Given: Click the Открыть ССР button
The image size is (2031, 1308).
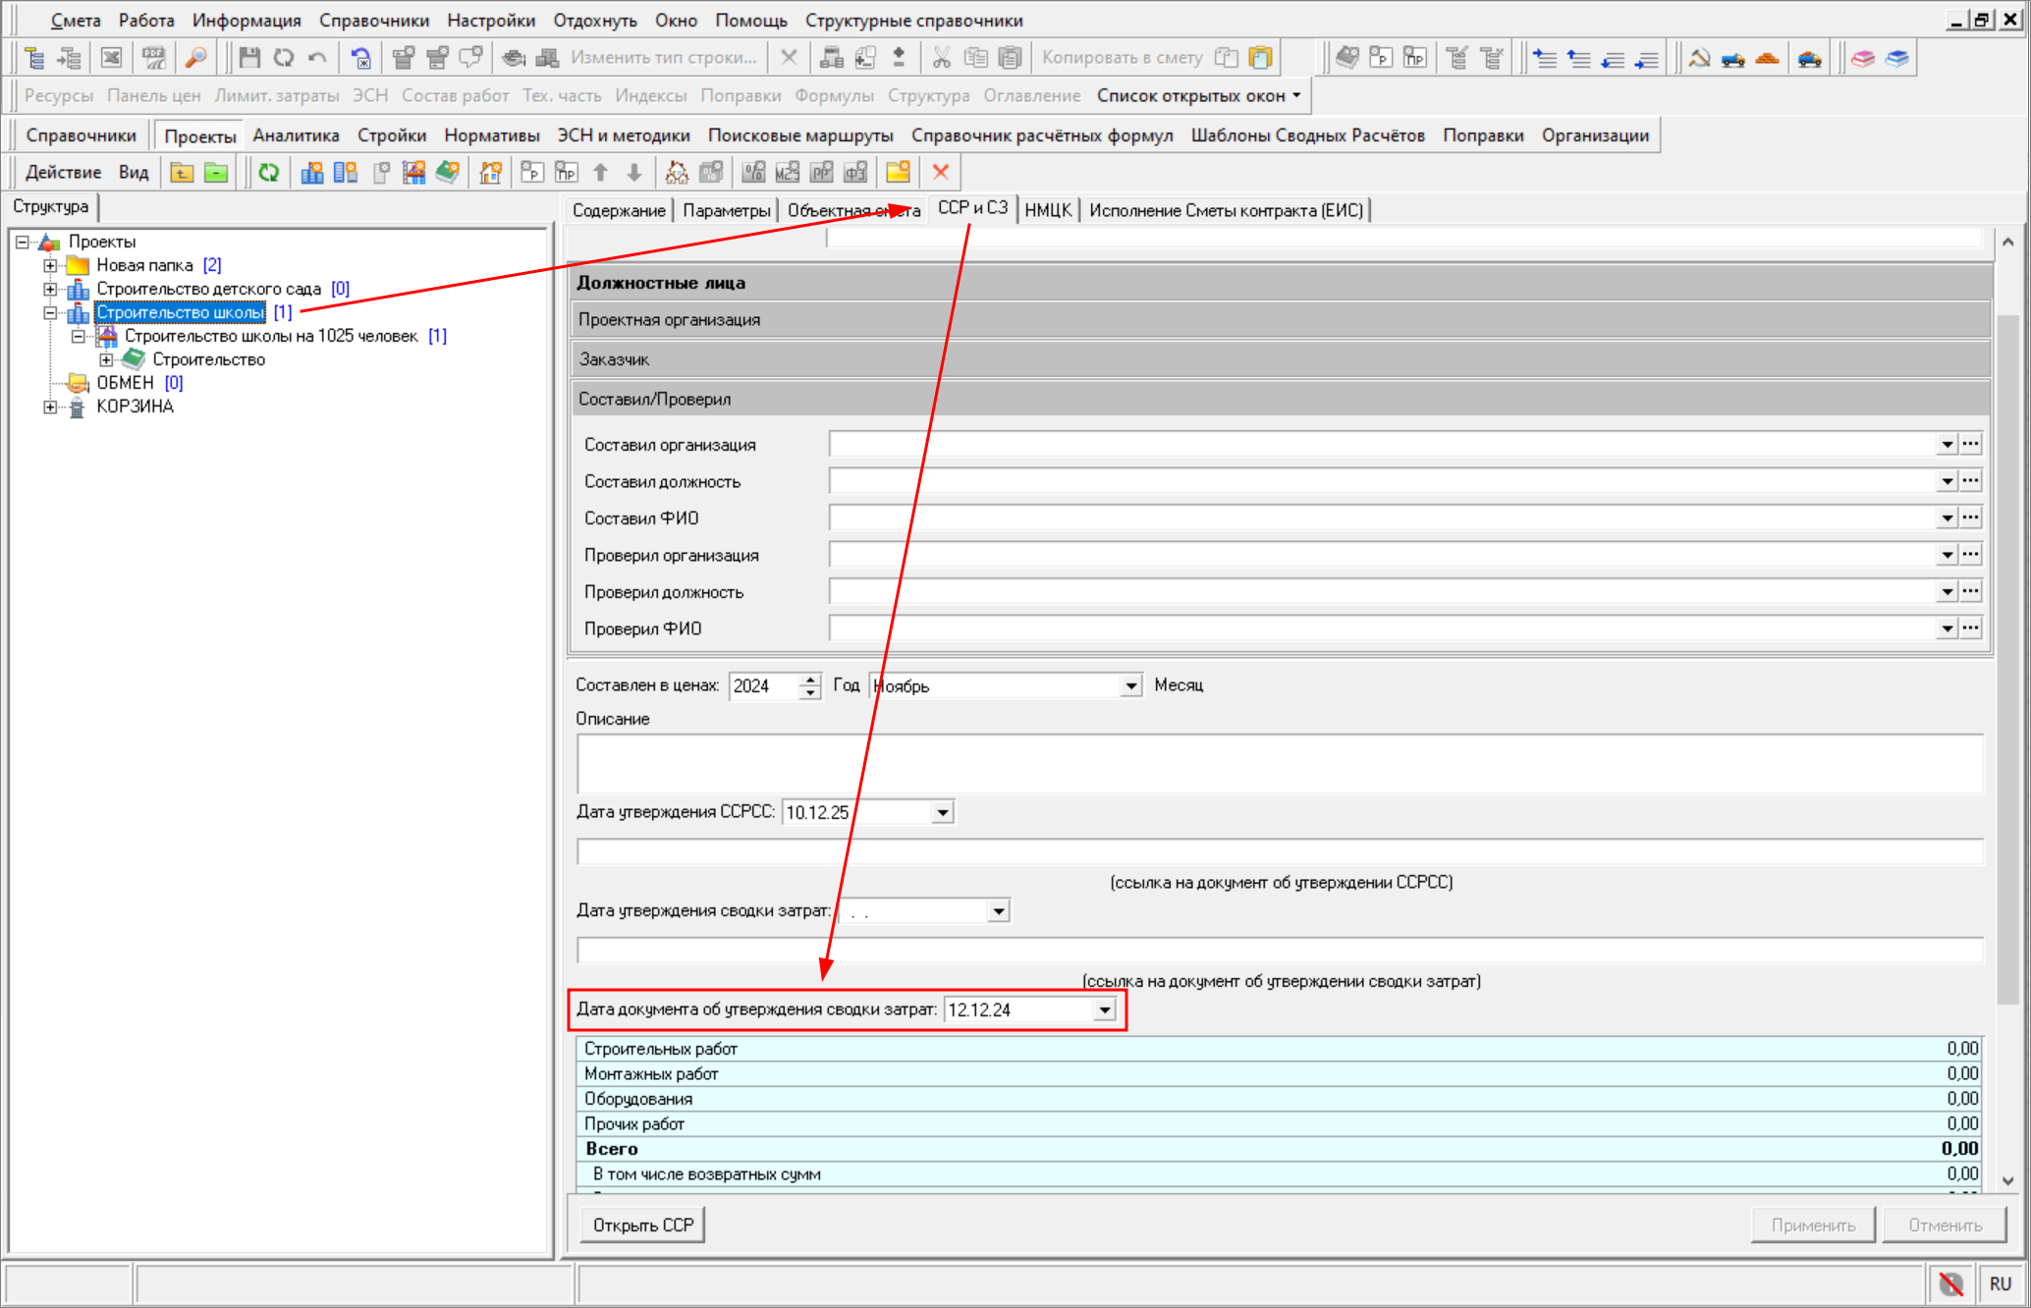Looking at the screenshot, I should [x=642, y=1226].
